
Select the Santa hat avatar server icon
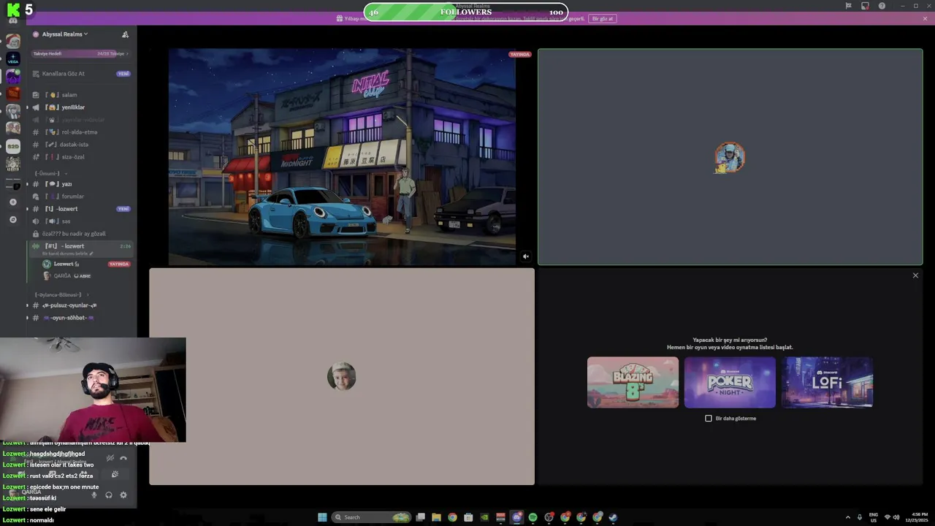13,42
